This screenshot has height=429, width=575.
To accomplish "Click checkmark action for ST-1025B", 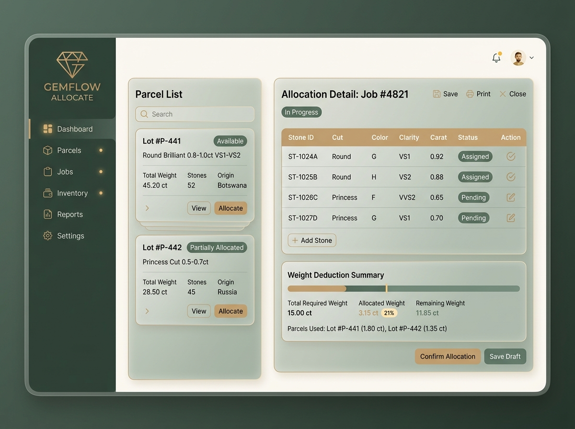I will point(511,177).
